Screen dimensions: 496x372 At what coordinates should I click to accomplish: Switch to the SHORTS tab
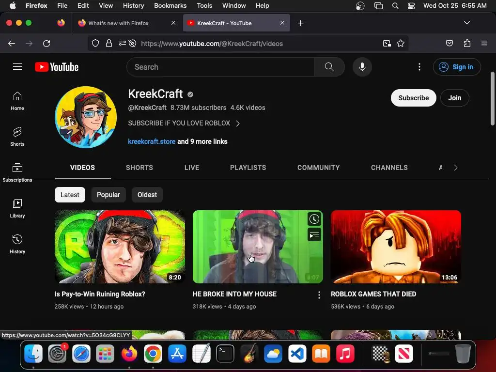pyautogui.click(x=139, y=168)
